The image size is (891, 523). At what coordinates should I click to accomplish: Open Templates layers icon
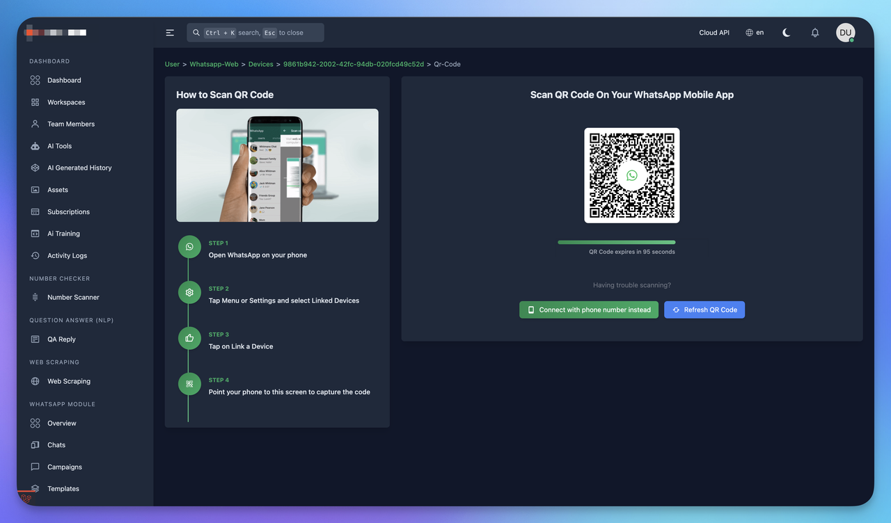pyautogui.click(x=35, y=489)
